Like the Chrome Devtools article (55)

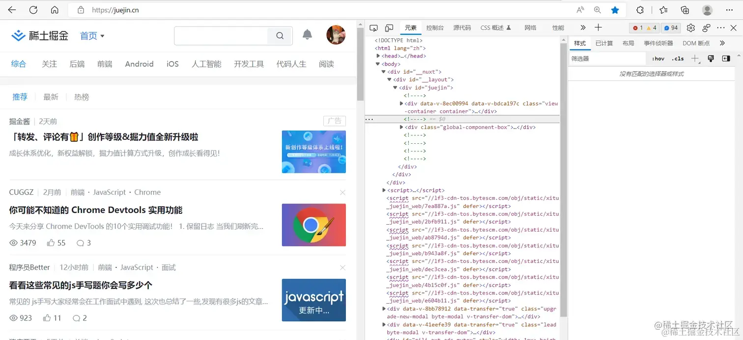[56, 243]
